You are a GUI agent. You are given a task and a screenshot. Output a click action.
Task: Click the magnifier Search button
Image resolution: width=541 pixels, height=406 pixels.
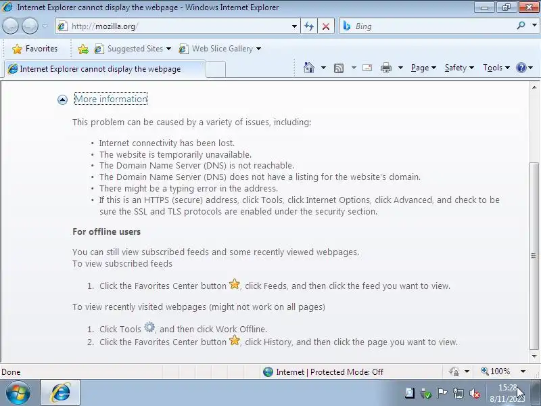coord(521,26)
